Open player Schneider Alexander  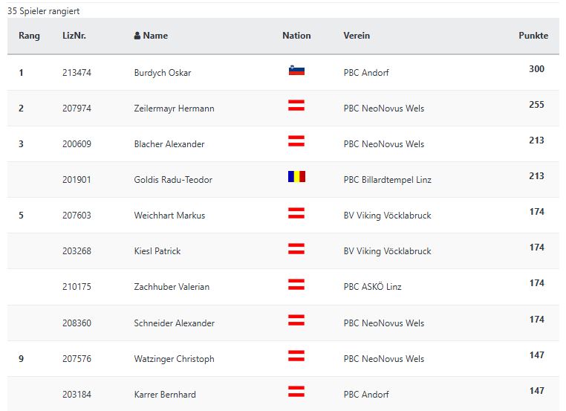174,323
